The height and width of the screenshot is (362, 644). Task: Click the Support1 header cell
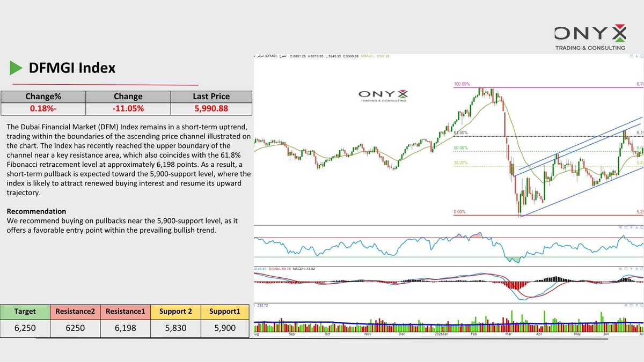225,311
